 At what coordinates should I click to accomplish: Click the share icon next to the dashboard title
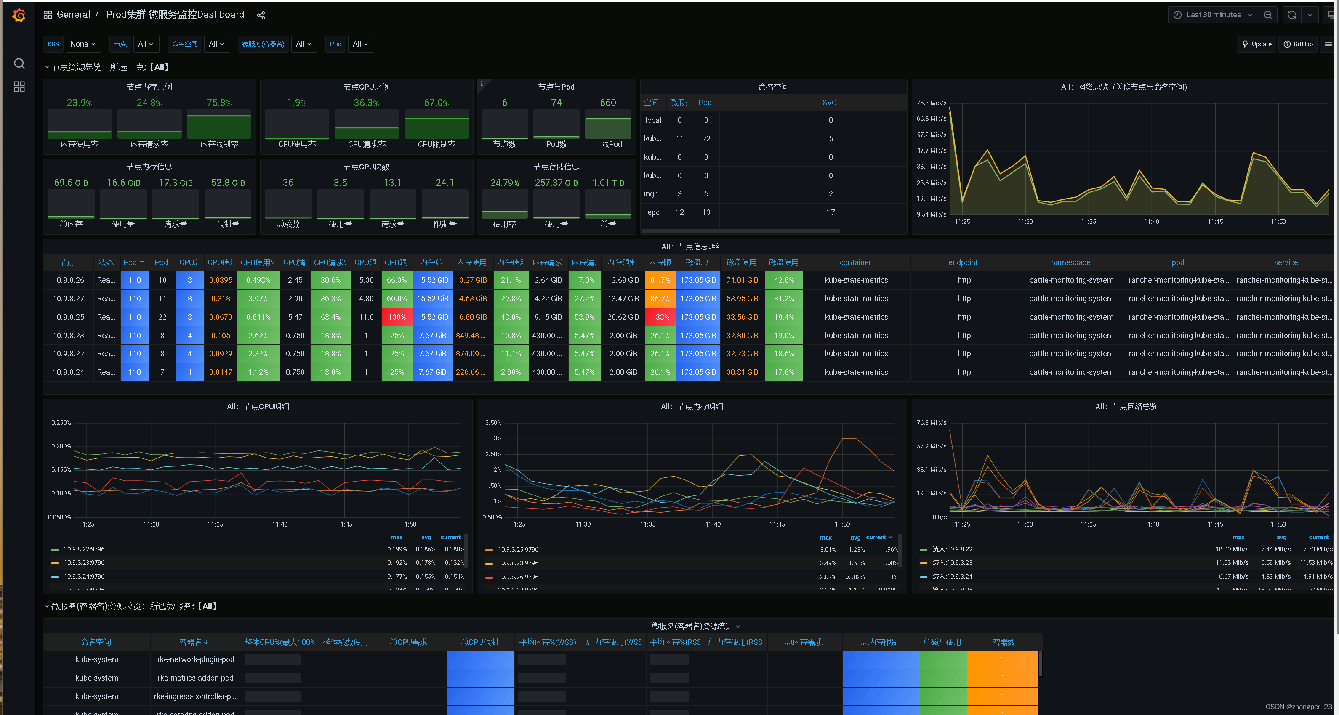tap(261, 15)
